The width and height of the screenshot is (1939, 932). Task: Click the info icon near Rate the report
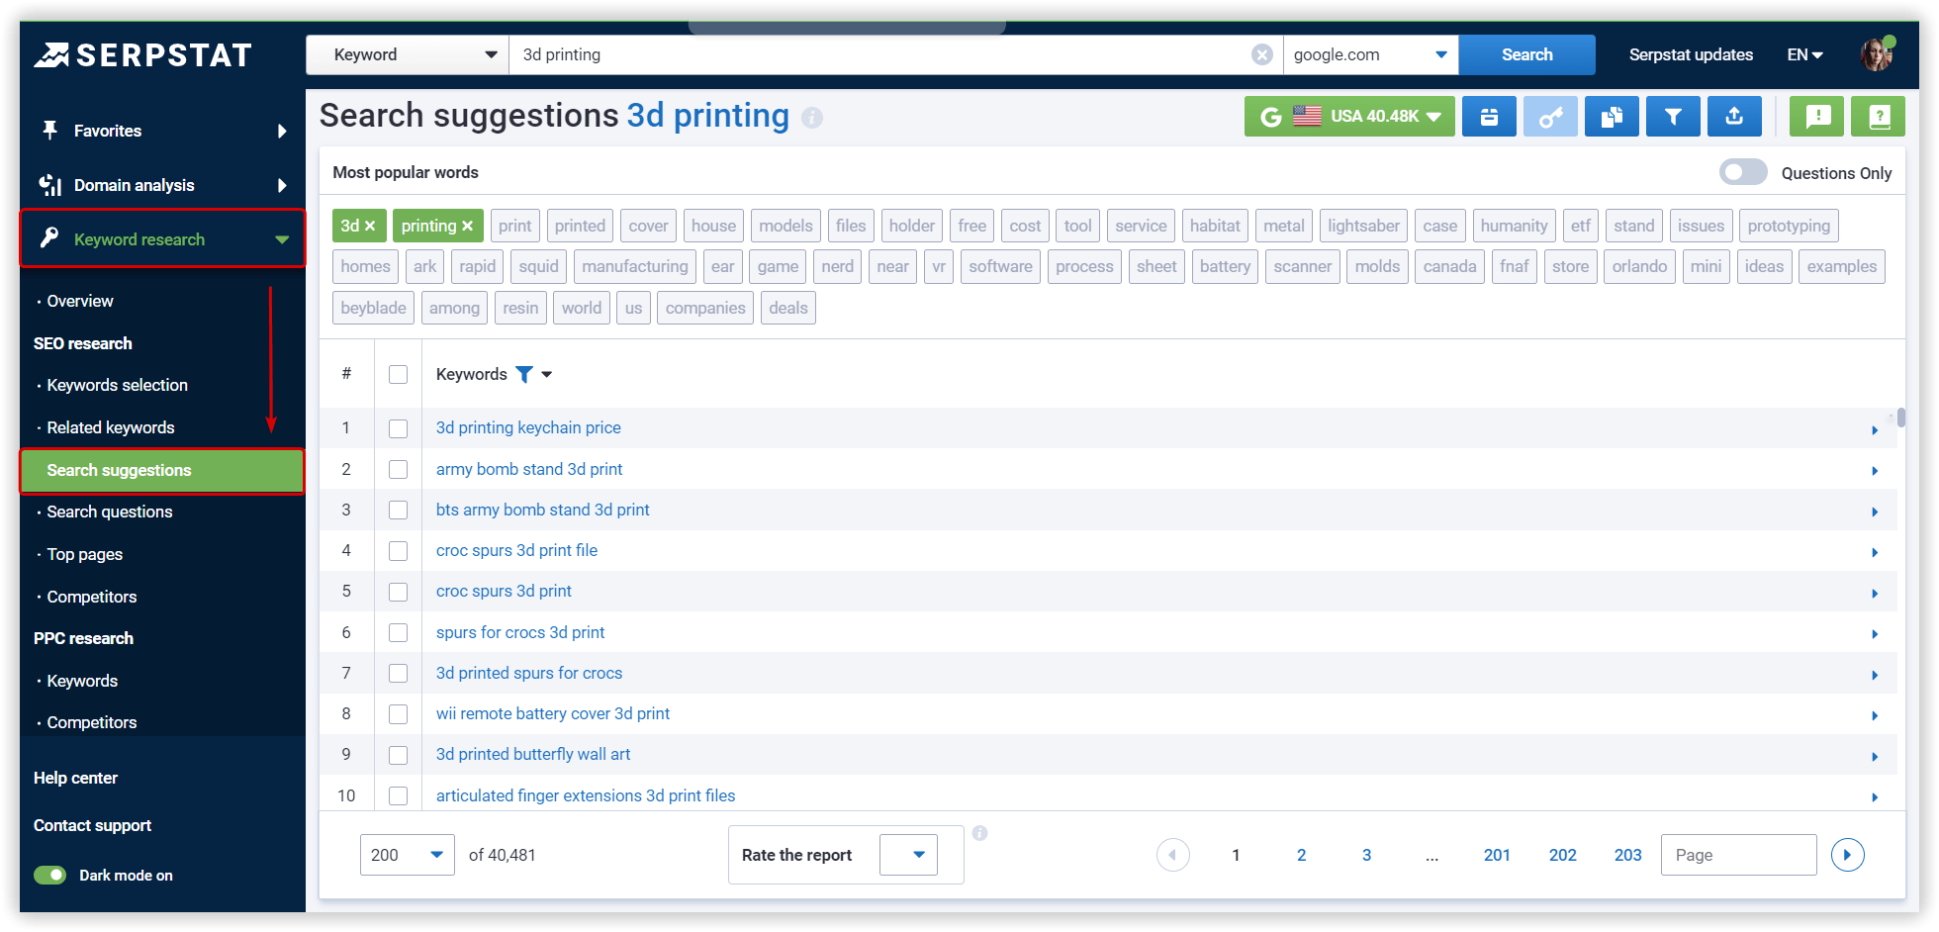980,833
